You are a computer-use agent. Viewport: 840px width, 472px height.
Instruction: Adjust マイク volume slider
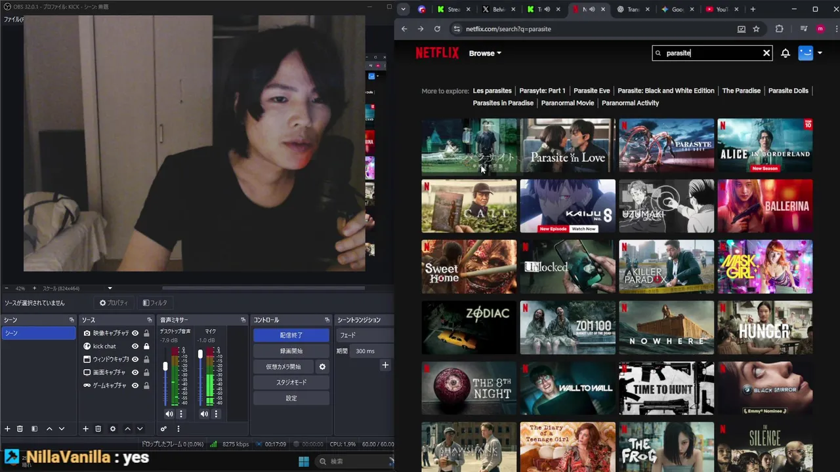point(200,355)
